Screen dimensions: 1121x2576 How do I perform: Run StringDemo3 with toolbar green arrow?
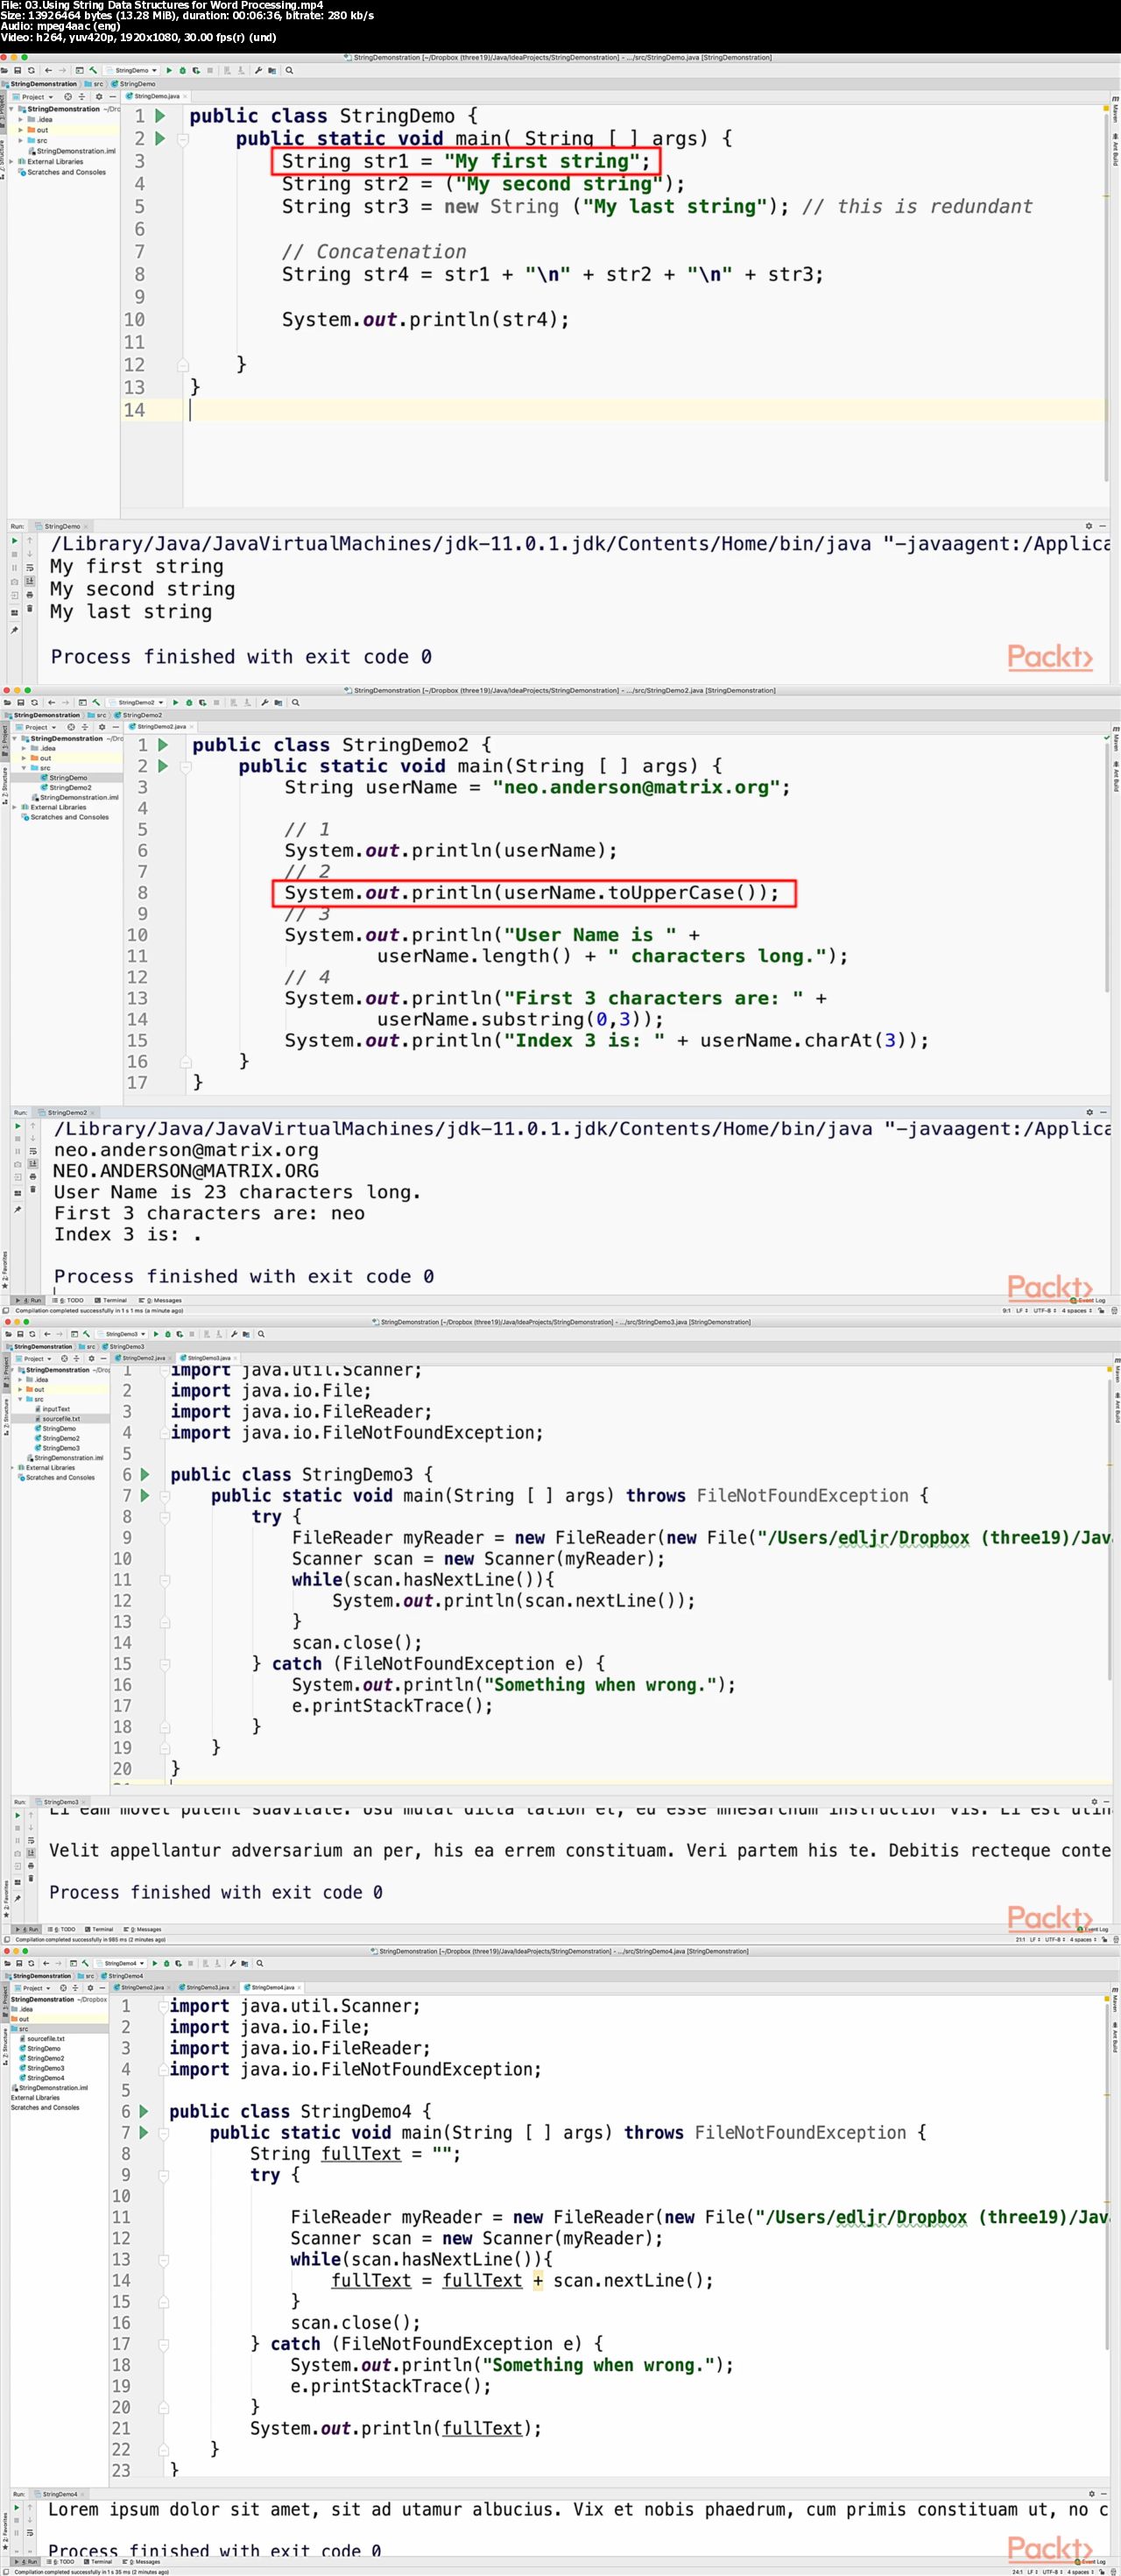[154, 1334]
